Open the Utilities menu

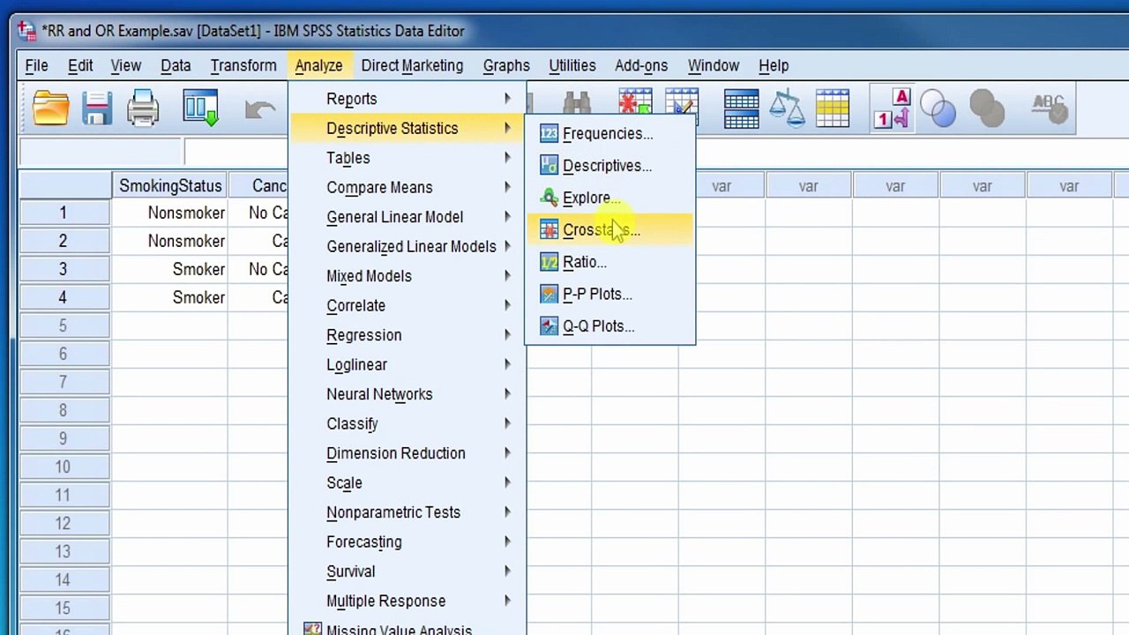[x=572, y=65]
